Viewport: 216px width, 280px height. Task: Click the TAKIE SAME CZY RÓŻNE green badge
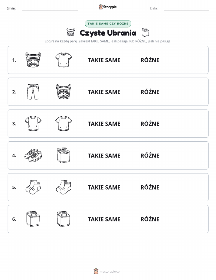(108, 24)
